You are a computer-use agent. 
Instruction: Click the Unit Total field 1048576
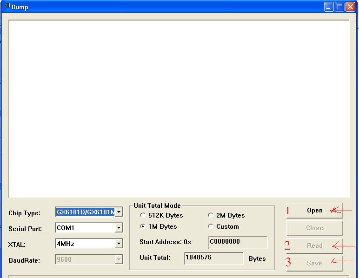tap(213, 258)
